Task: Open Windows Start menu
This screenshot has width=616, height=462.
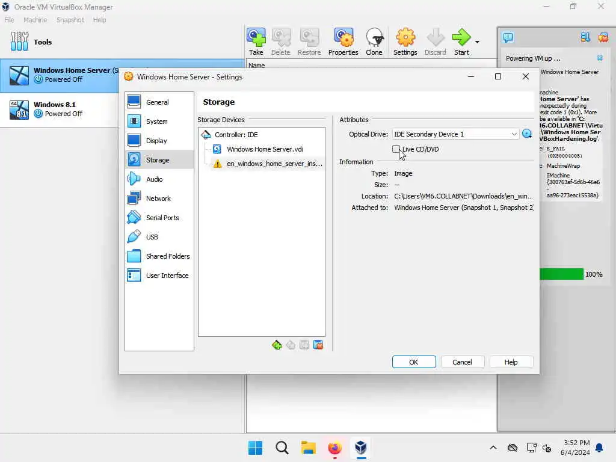Action: pyautogui.click(x=255, y=448)
